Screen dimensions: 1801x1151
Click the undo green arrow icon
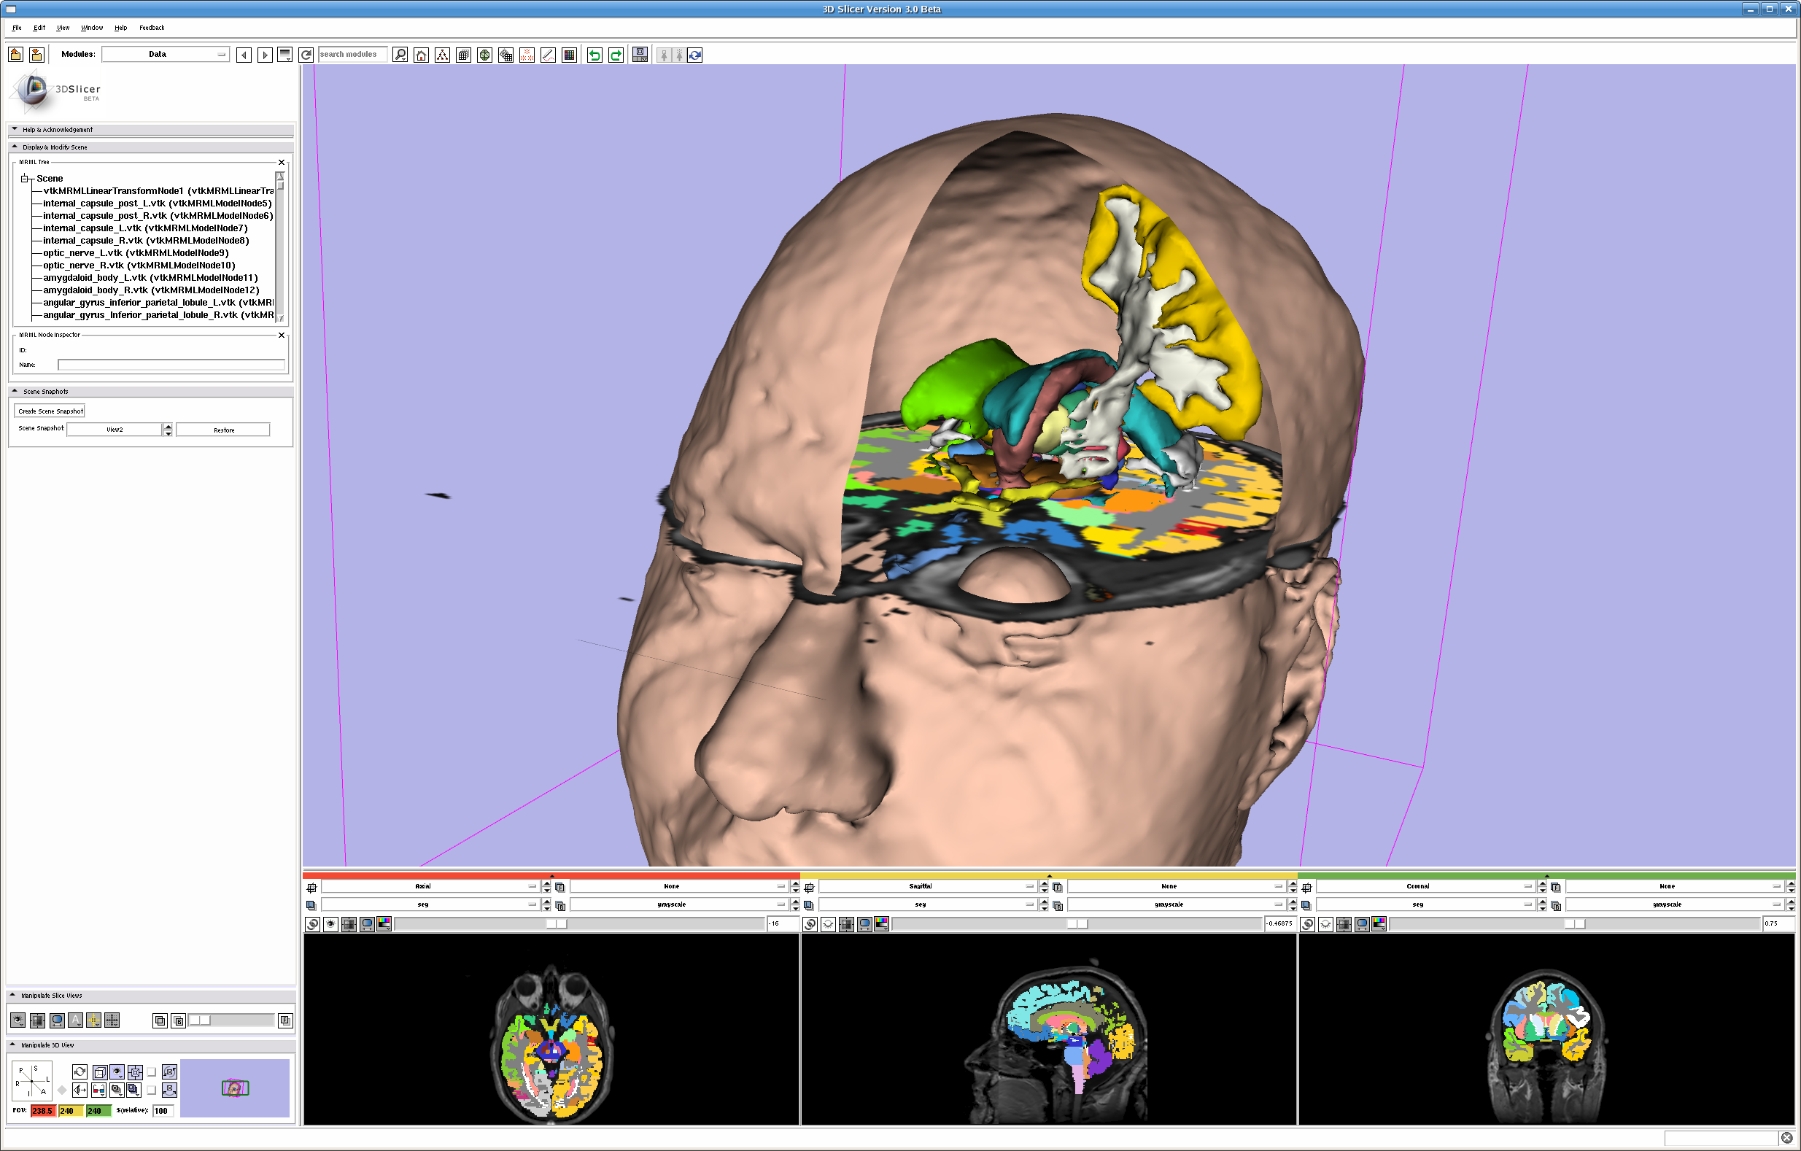point(594,55)
